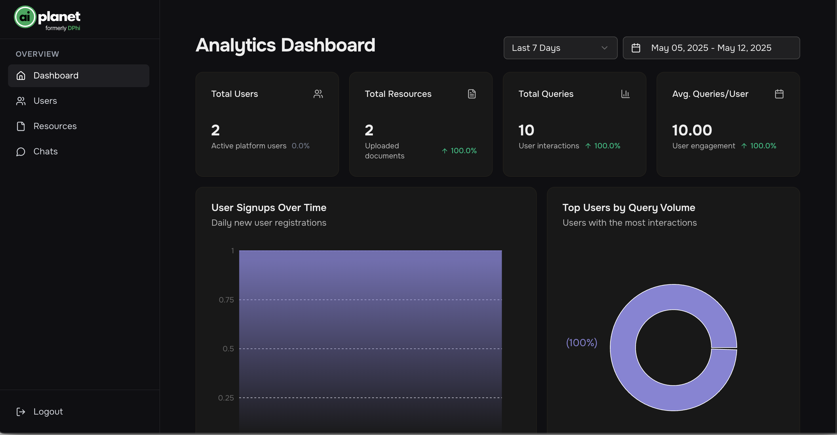The height and width of the screenshot is (435, 837).
Task: Click the (100%) donut chart label
Action: [x=582, y=342]
